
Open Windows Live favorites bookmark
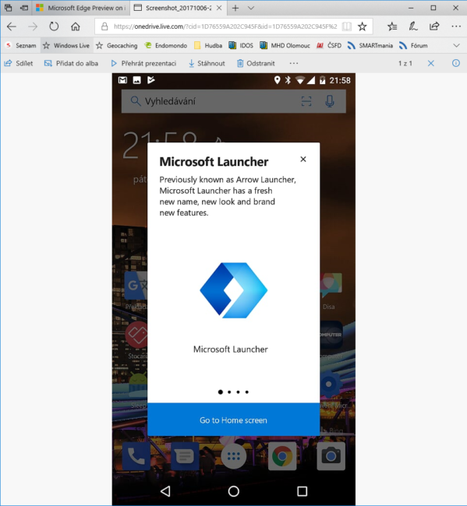(x=66, y=45)
